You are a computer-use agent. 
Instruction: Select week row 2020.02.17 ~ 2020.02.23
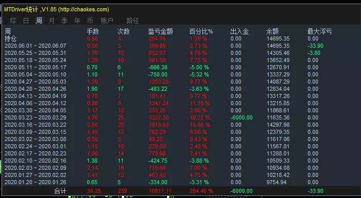35,153
